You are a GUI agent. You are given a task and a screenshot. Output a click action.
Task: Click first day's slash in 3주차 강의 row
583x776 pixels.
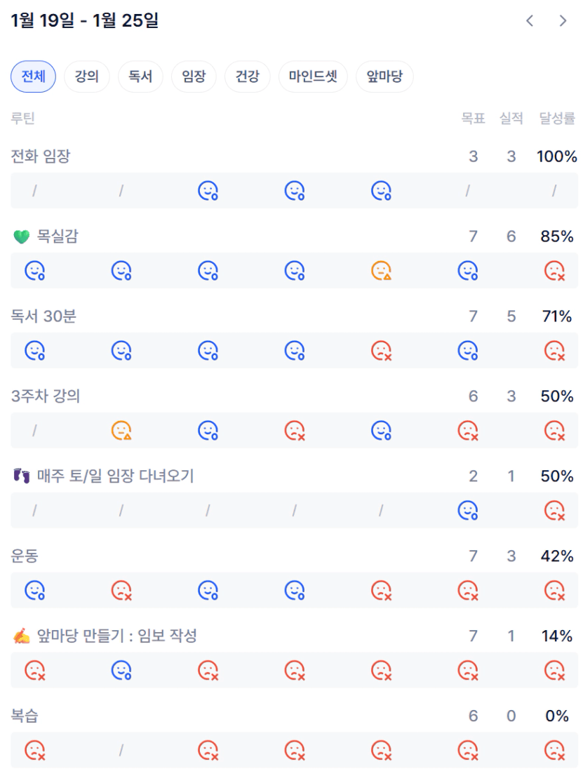coord(34,430)
